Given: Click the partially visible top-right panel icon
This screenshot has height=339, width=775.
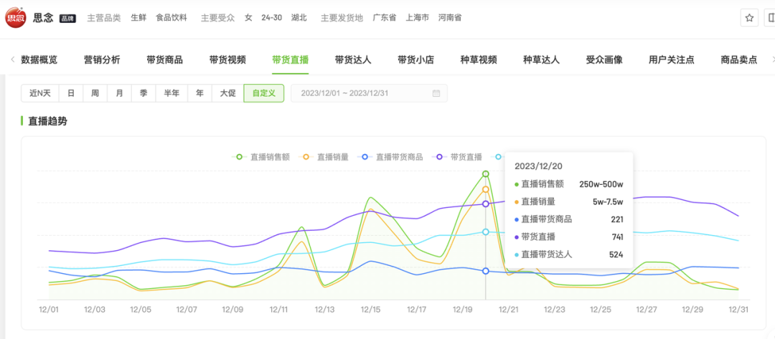Looking at the screenshot, I should (771, 18).
